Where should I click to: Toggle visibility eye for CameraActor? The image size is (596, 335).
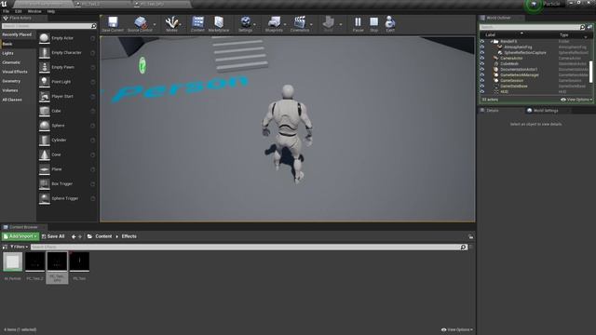pos(482,59)
